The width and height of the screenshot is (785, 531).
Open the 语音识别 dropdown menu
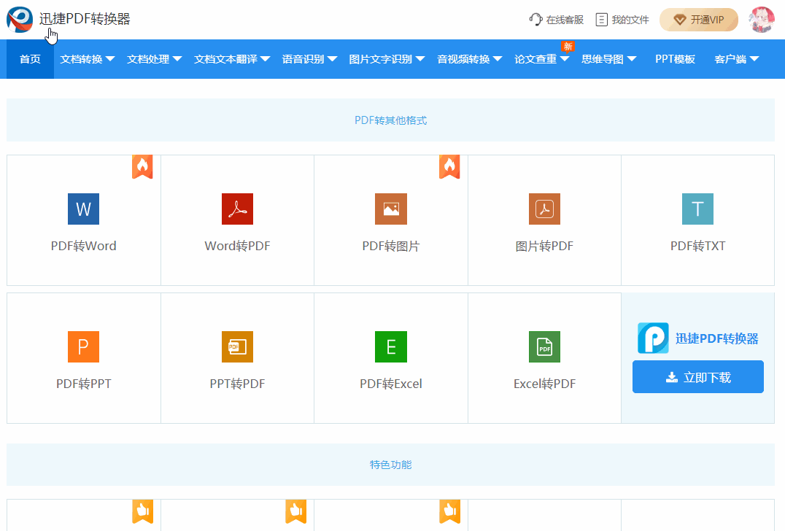pos(309,59)
